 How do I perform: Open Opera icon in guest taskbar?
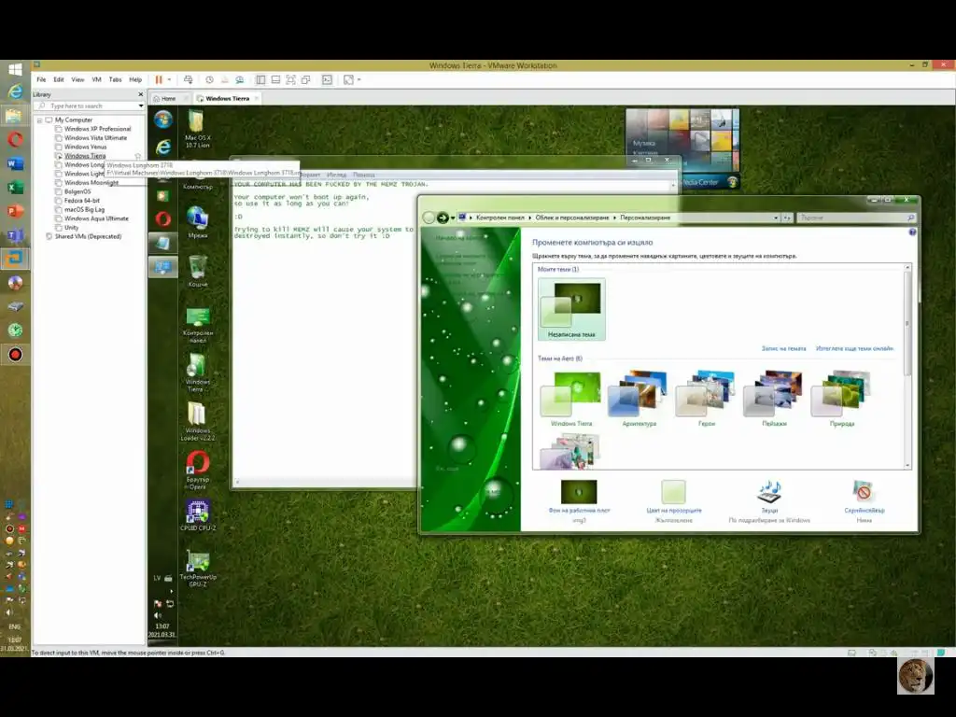point(162,218)
